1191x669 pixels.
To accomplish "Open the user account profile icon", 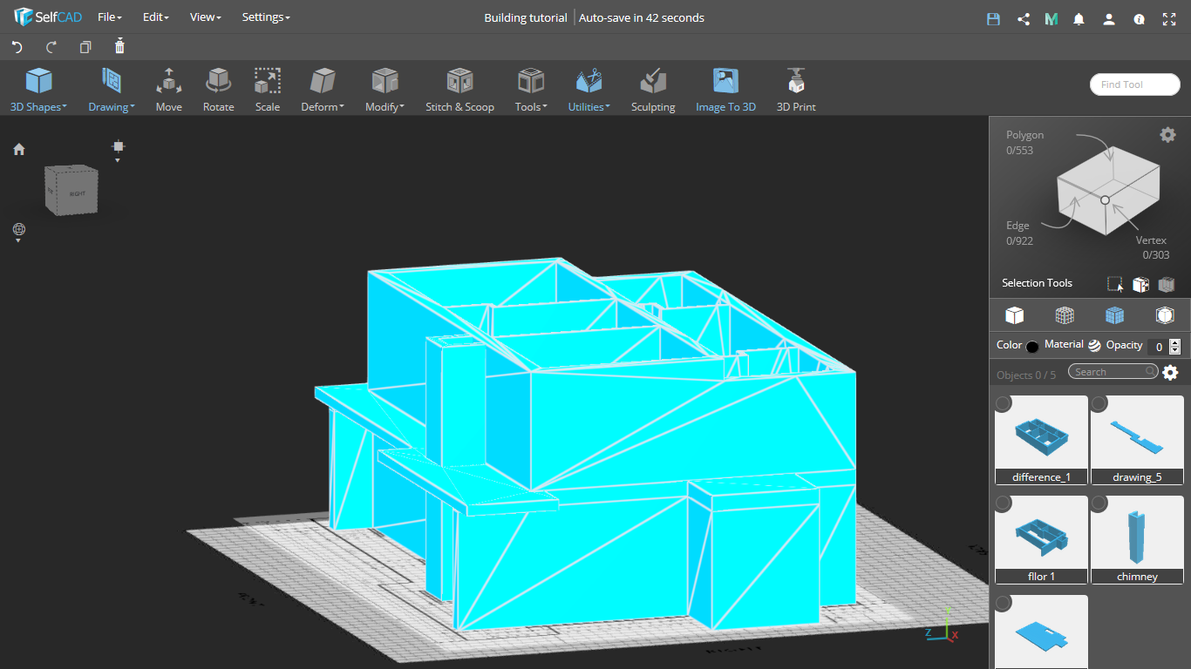I will tap(1109, 18).
